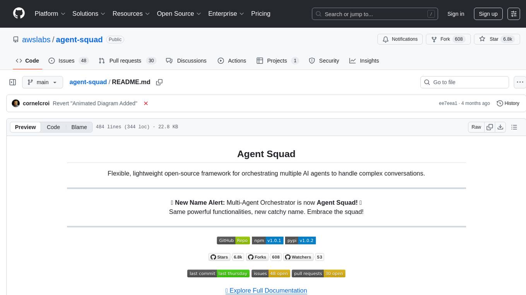Viewport: 526px width, 295px height.
Task: Open the Discussions tab
Action: 186,61
